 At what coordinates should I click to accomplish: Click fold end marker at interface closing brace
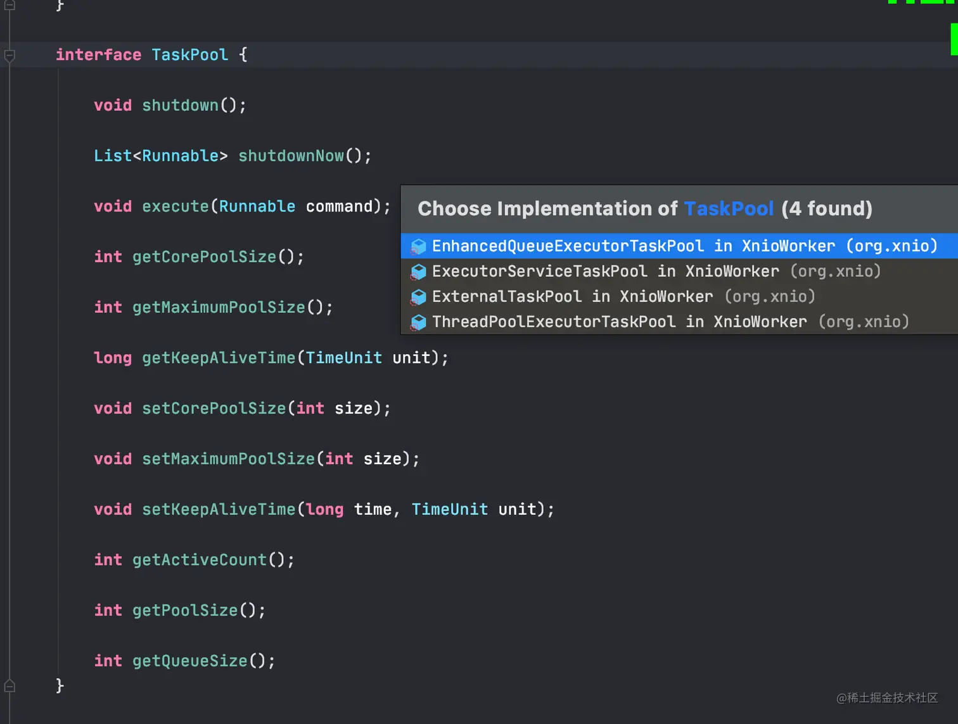(x=10, y=686)
